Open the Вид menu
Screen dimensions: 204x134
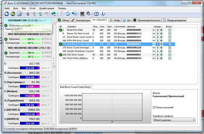[x=24, y=8]
